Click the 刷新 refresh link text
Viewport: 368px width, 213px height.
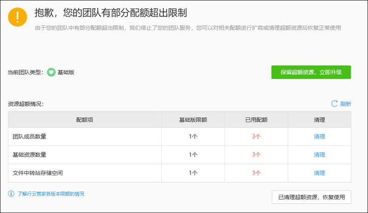coord(345,104)
